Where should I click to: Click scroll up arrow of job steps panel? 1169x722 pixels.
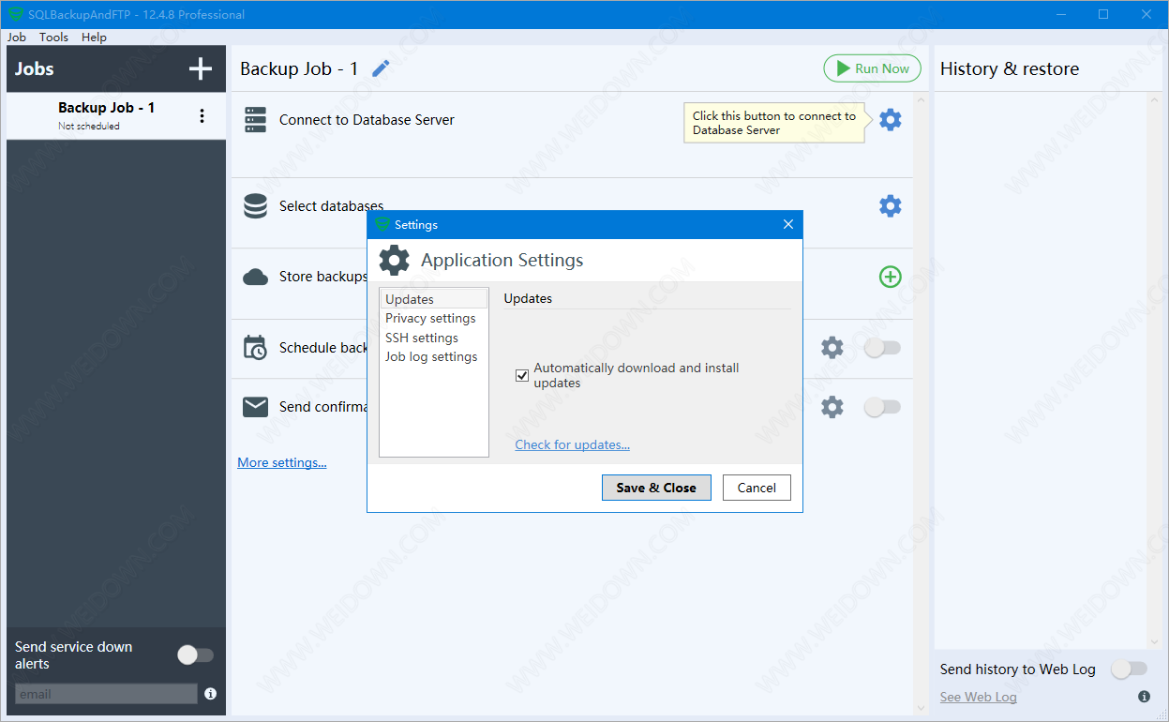(921, 100)
